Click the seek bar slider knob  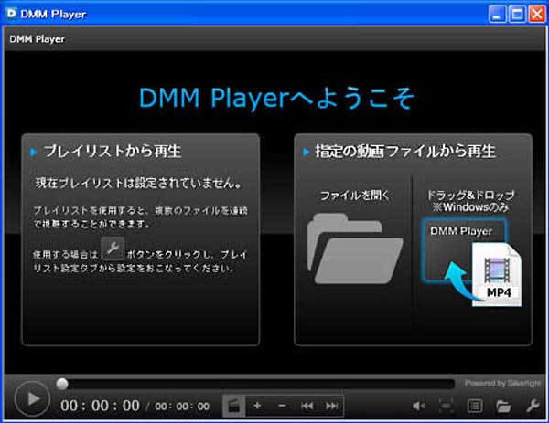62,384
